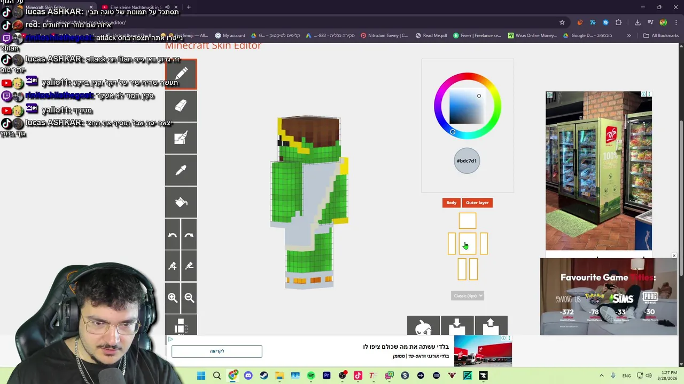Open the Wise: Online Money bookmark
This screenshot has height=384, width=684.
532,36
